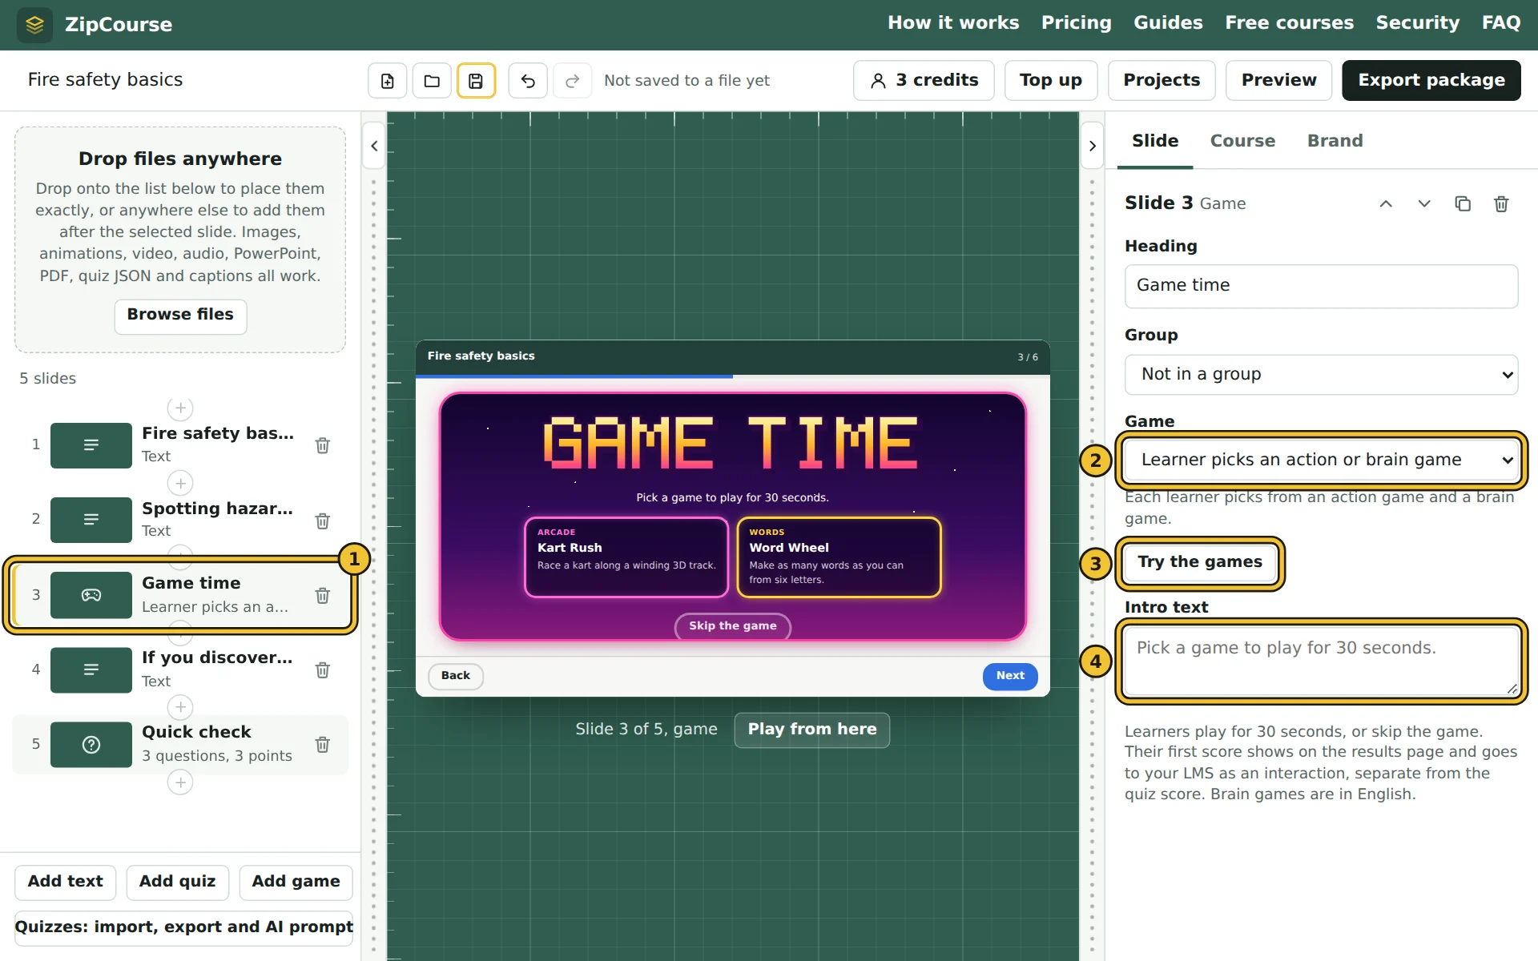Undo the last change
Screen dimensions: 1538x961
tap(528, 81)
